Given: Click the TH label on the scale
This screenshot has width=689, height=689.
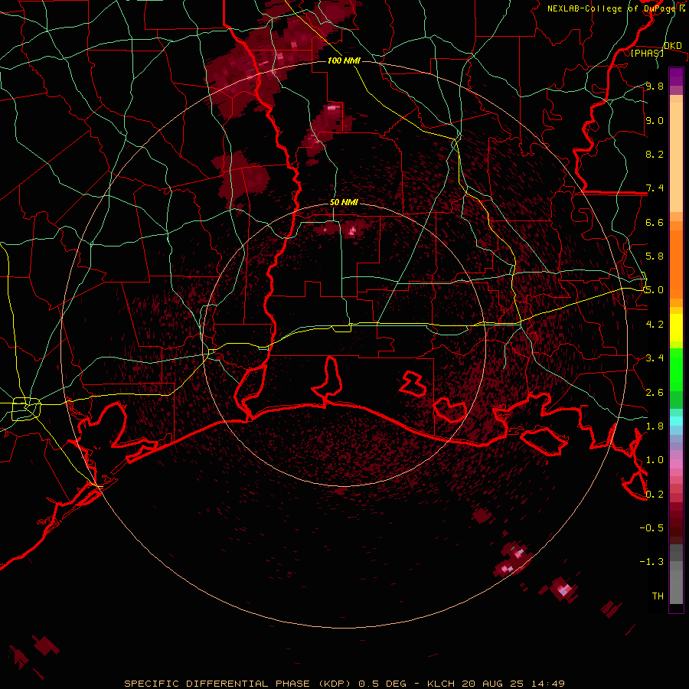Looking at the screenshot, I should pyautogui.click(x=658, y=596).
